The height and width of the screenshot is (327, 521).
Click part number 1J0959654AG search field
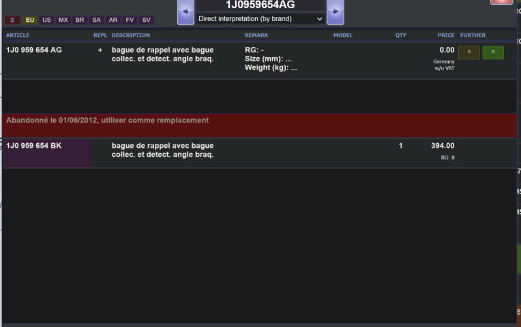click(260, 5)
